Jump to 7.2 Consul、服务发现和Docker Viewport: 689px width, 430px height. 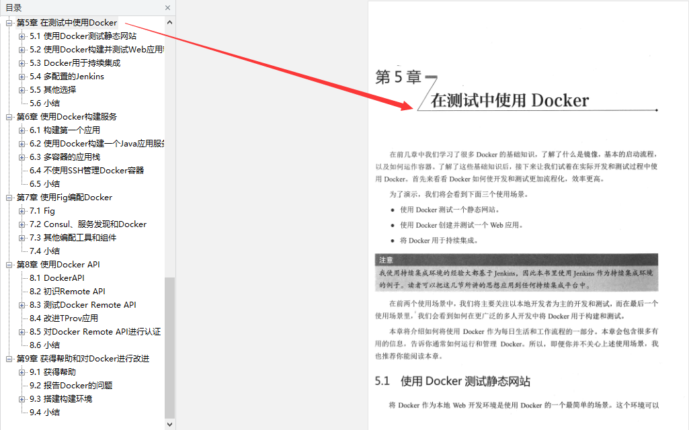(x=88, y=224)
